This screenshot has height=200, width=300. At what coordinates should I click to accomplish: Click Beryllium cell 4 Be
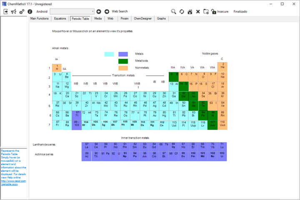click(67, 77)
